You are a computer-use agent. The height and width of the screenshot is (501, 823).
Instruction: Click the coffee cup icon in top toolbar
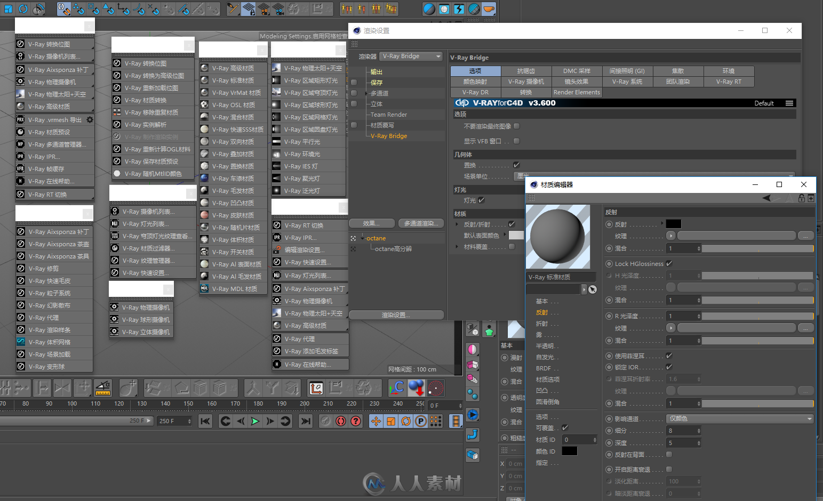489,9
